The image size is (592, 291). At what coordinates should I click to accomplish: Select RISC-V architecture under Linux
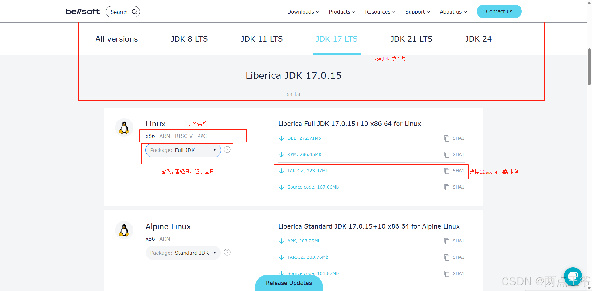184,136
